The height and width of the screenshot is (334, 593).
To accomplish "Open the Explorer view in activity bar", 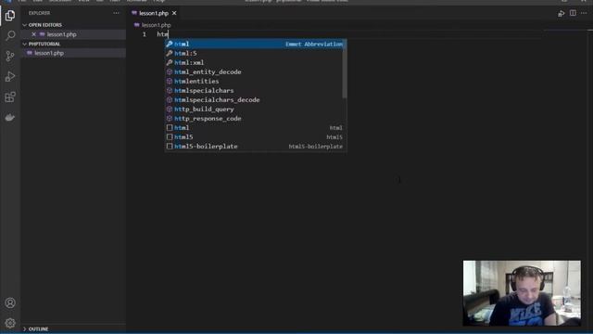I will [x=10, y=16].
